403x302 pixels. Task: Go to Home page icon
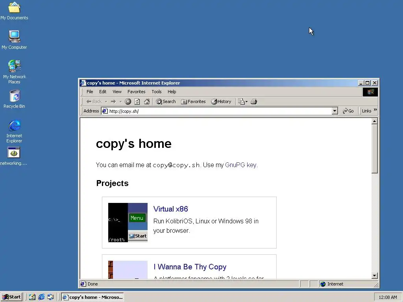pos(147,101)
